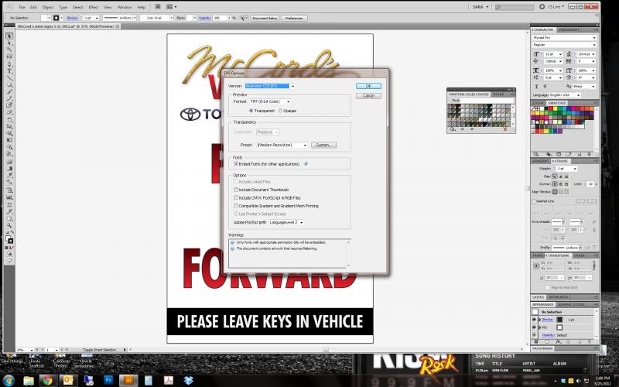Click the CS Live search field in the menu bar

(515, 7)
